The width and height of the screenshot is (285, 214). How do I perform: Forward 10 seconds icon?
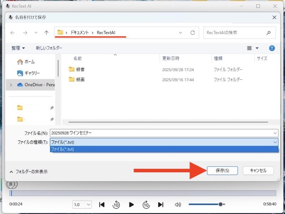146,204
